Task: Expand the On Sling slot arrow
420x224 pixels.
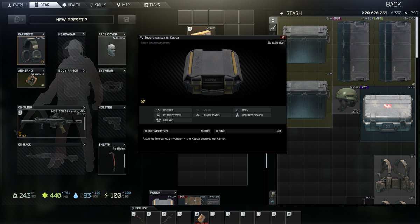Action: click(84, 107)
